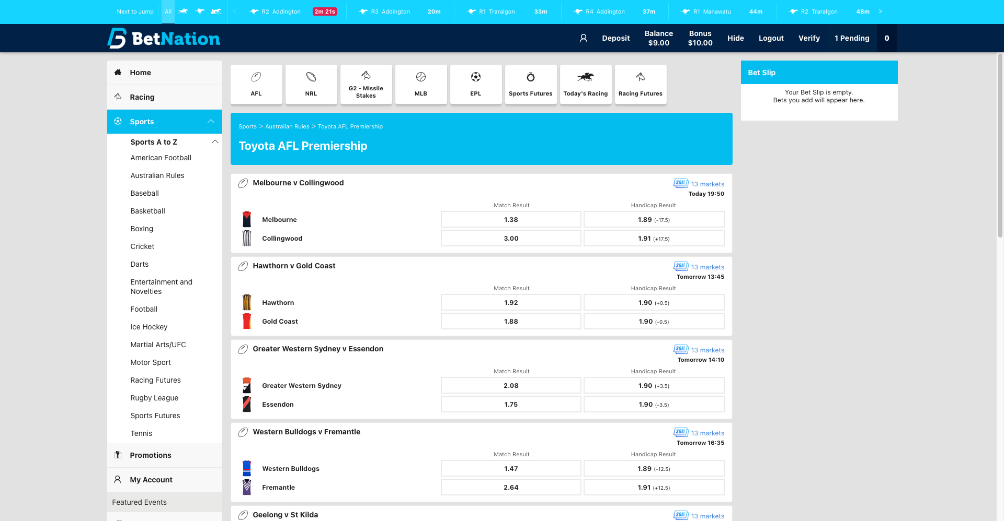The image size is (1004, 521).
Task: Toggle the All filter in Next to Jump
Action: (168, 11)
